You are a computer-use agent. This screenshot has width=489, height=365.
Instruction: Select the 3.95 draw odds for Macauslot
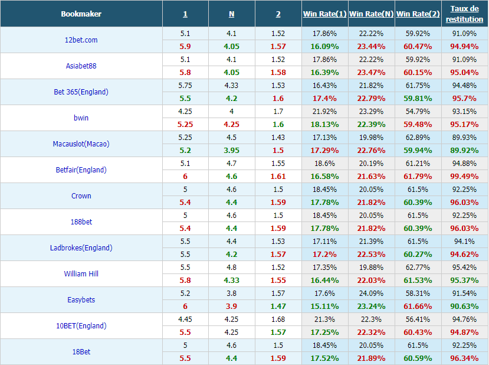(231, 150)
